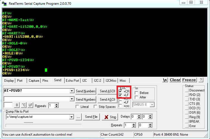
Task: Enable the +crc checkbox
Action: click(x=120, y=106)
